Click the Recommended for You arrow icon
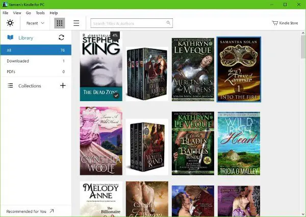This screenshot has height=217, width=306. (52, 211)
